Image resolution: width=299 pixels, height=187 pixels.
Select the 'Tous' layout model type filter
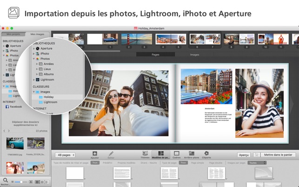(x=95, y=163)
